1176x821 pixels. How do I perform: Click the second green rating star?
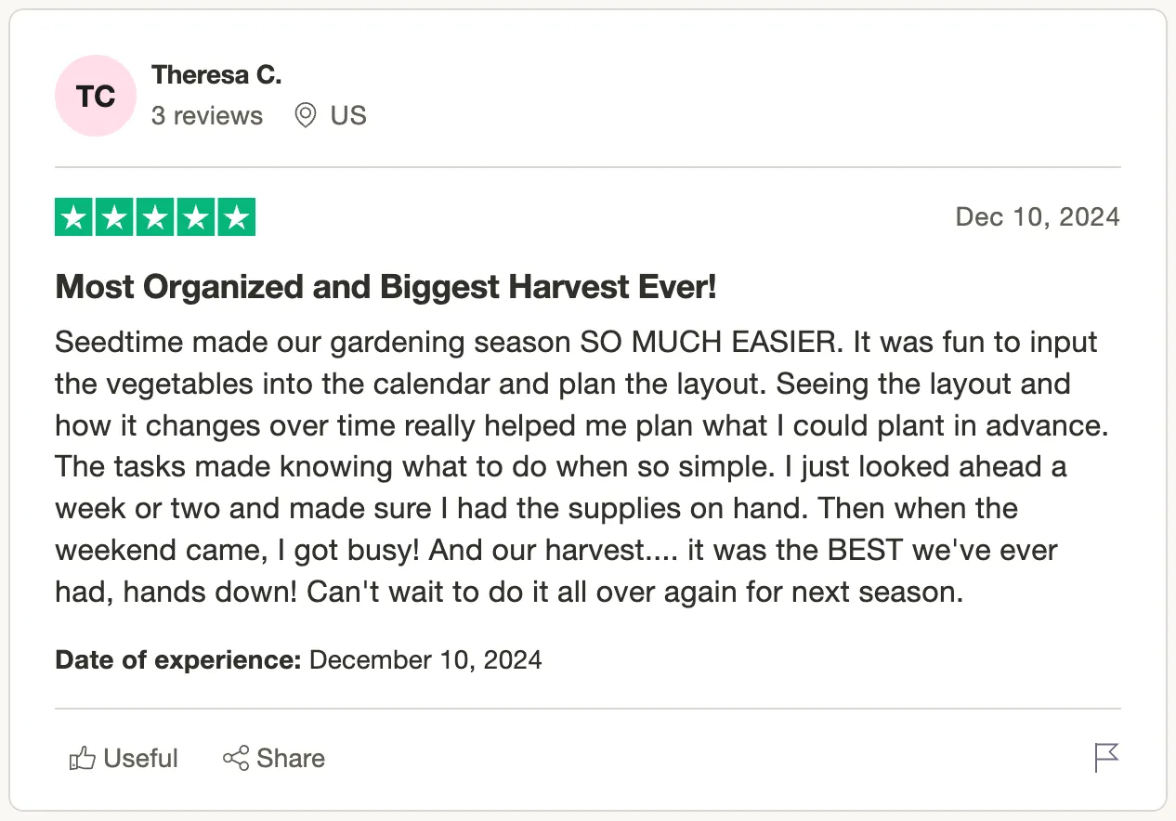115,218
